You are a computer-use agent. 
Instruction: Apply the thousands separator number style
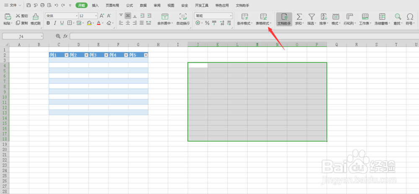pyautogui.click(x=214, y=23)
